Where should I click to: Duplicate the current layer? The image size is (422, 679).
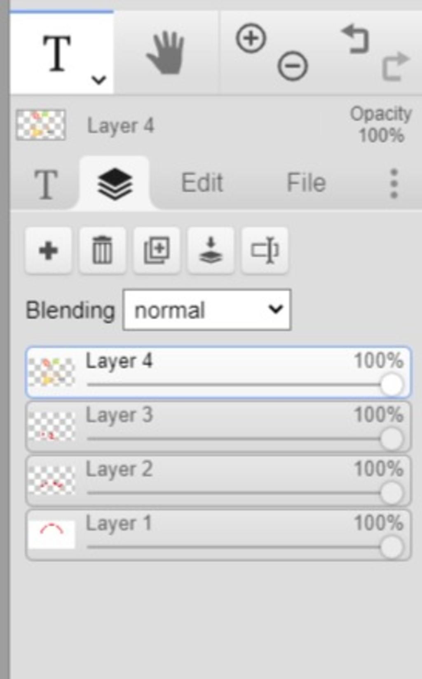[157, 250]
